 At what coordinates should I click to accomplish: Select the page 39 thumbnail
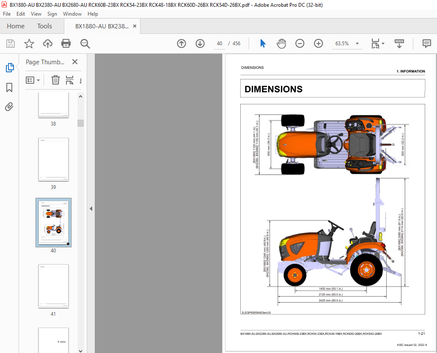[53, 160]
